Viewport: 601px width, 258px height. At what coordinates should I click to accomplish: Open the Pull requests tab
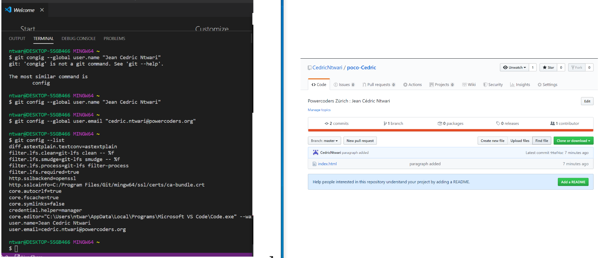pyautogui.click(x=379, y=85)
